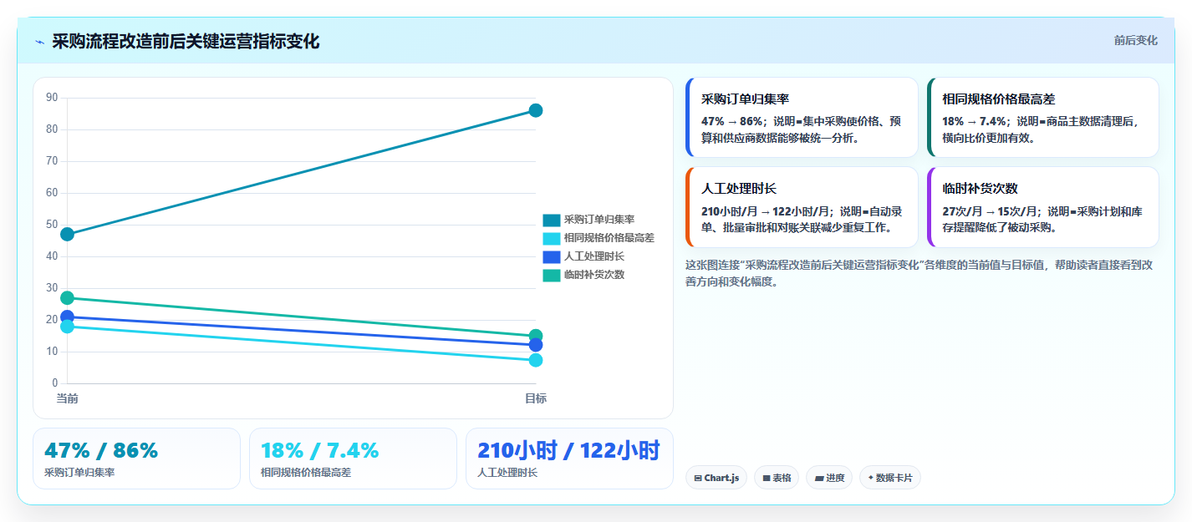Click the Chart.js tag
The height and width of the screenshot is (522, 1192).
(716, 478)
